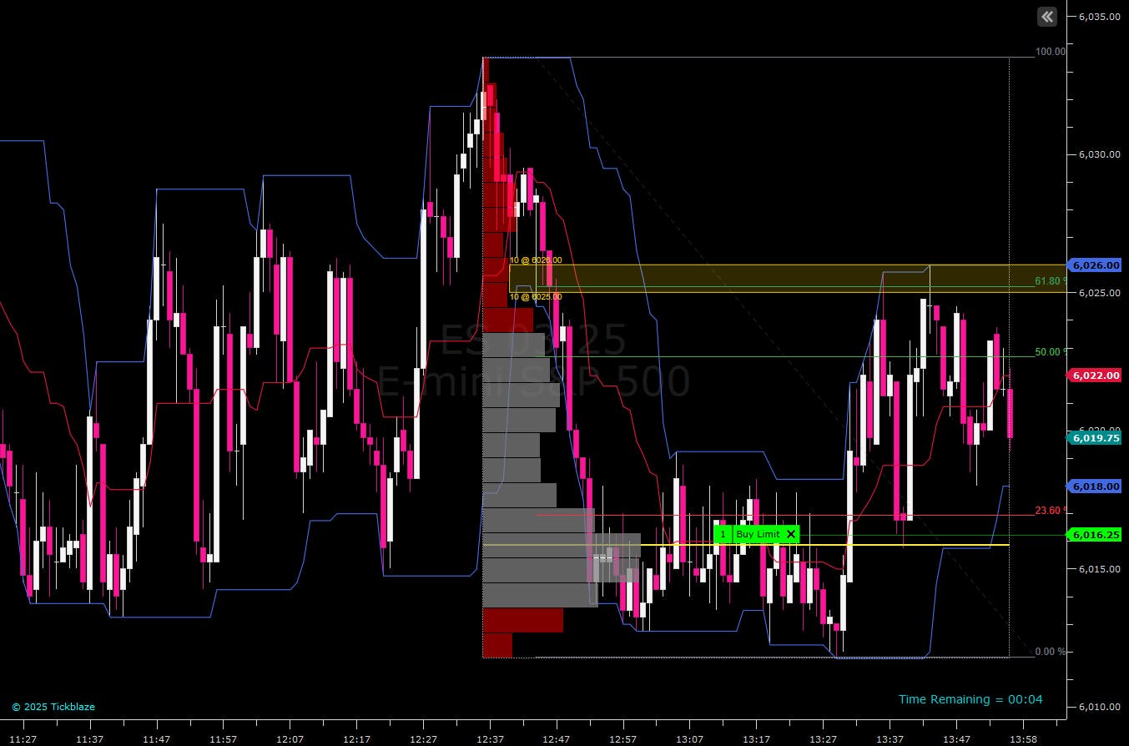Select the 50.00 % Fibonacci label
The height and width of the screenshot is (746, 1129).
[1050, 352]
